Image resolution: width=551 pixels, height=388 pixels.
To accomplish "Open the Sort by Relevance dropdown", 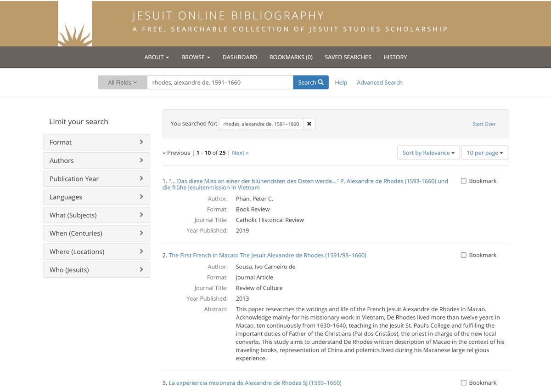I will 428,152.
